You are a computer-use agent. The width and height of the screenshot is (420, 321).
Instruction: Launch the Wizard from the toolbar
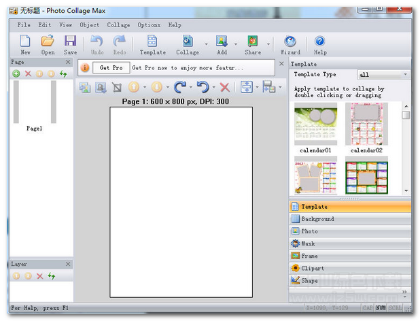[290, 45]
